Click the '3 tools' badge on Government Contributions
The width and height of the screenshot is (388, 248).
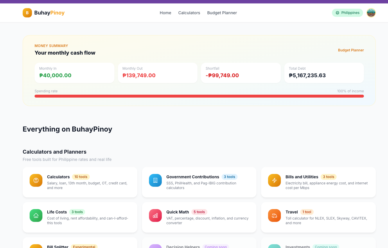[229, 177]
